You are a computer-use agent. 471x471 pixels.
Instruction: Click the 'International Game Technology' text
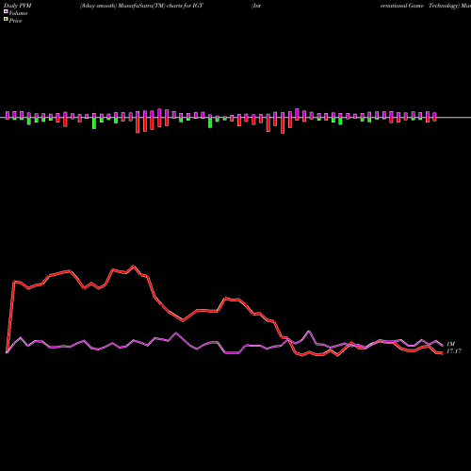click(x=355, y=6)
